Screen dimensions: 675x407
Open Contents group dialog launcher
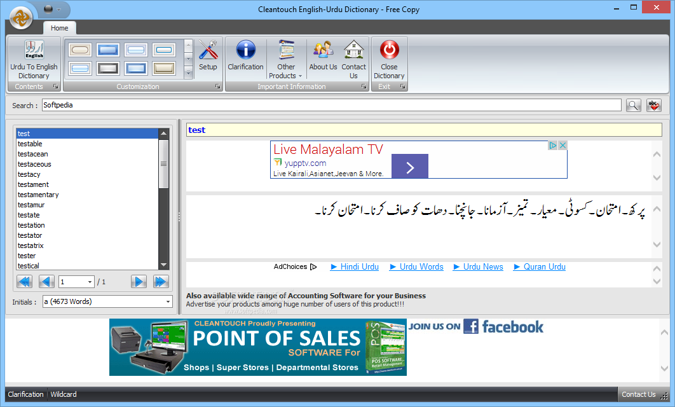[55, 86]
